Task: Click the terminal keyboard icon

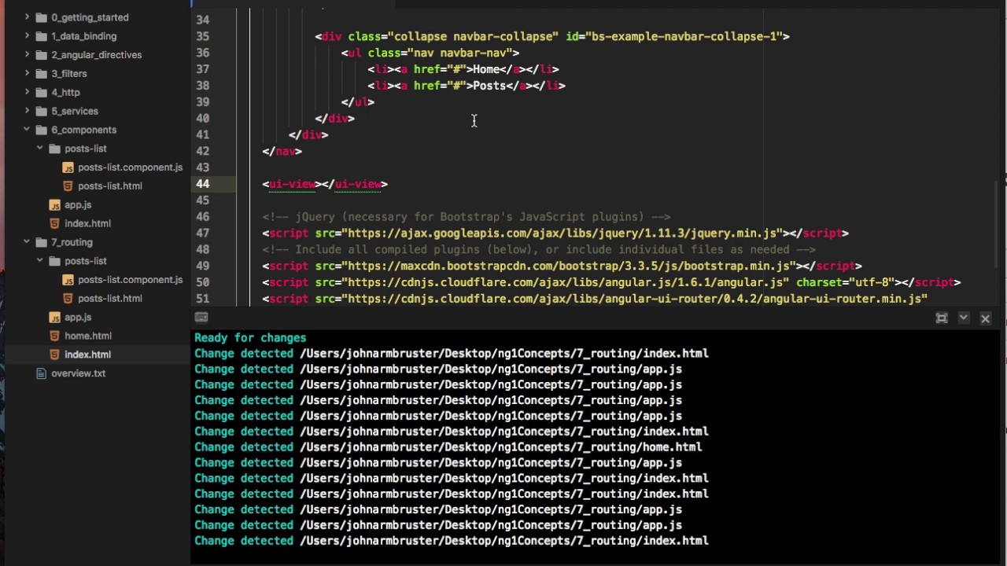Action: pyautogui.click(x=201, y=318)
